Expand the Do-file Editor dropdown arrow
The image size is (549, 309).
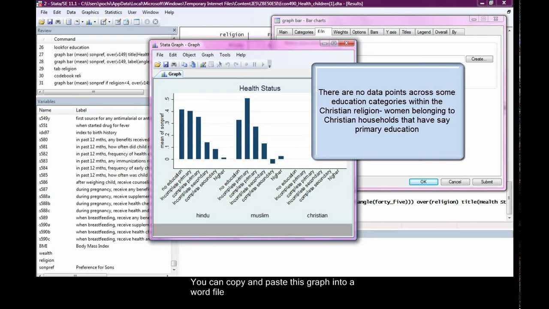[109, 21]
